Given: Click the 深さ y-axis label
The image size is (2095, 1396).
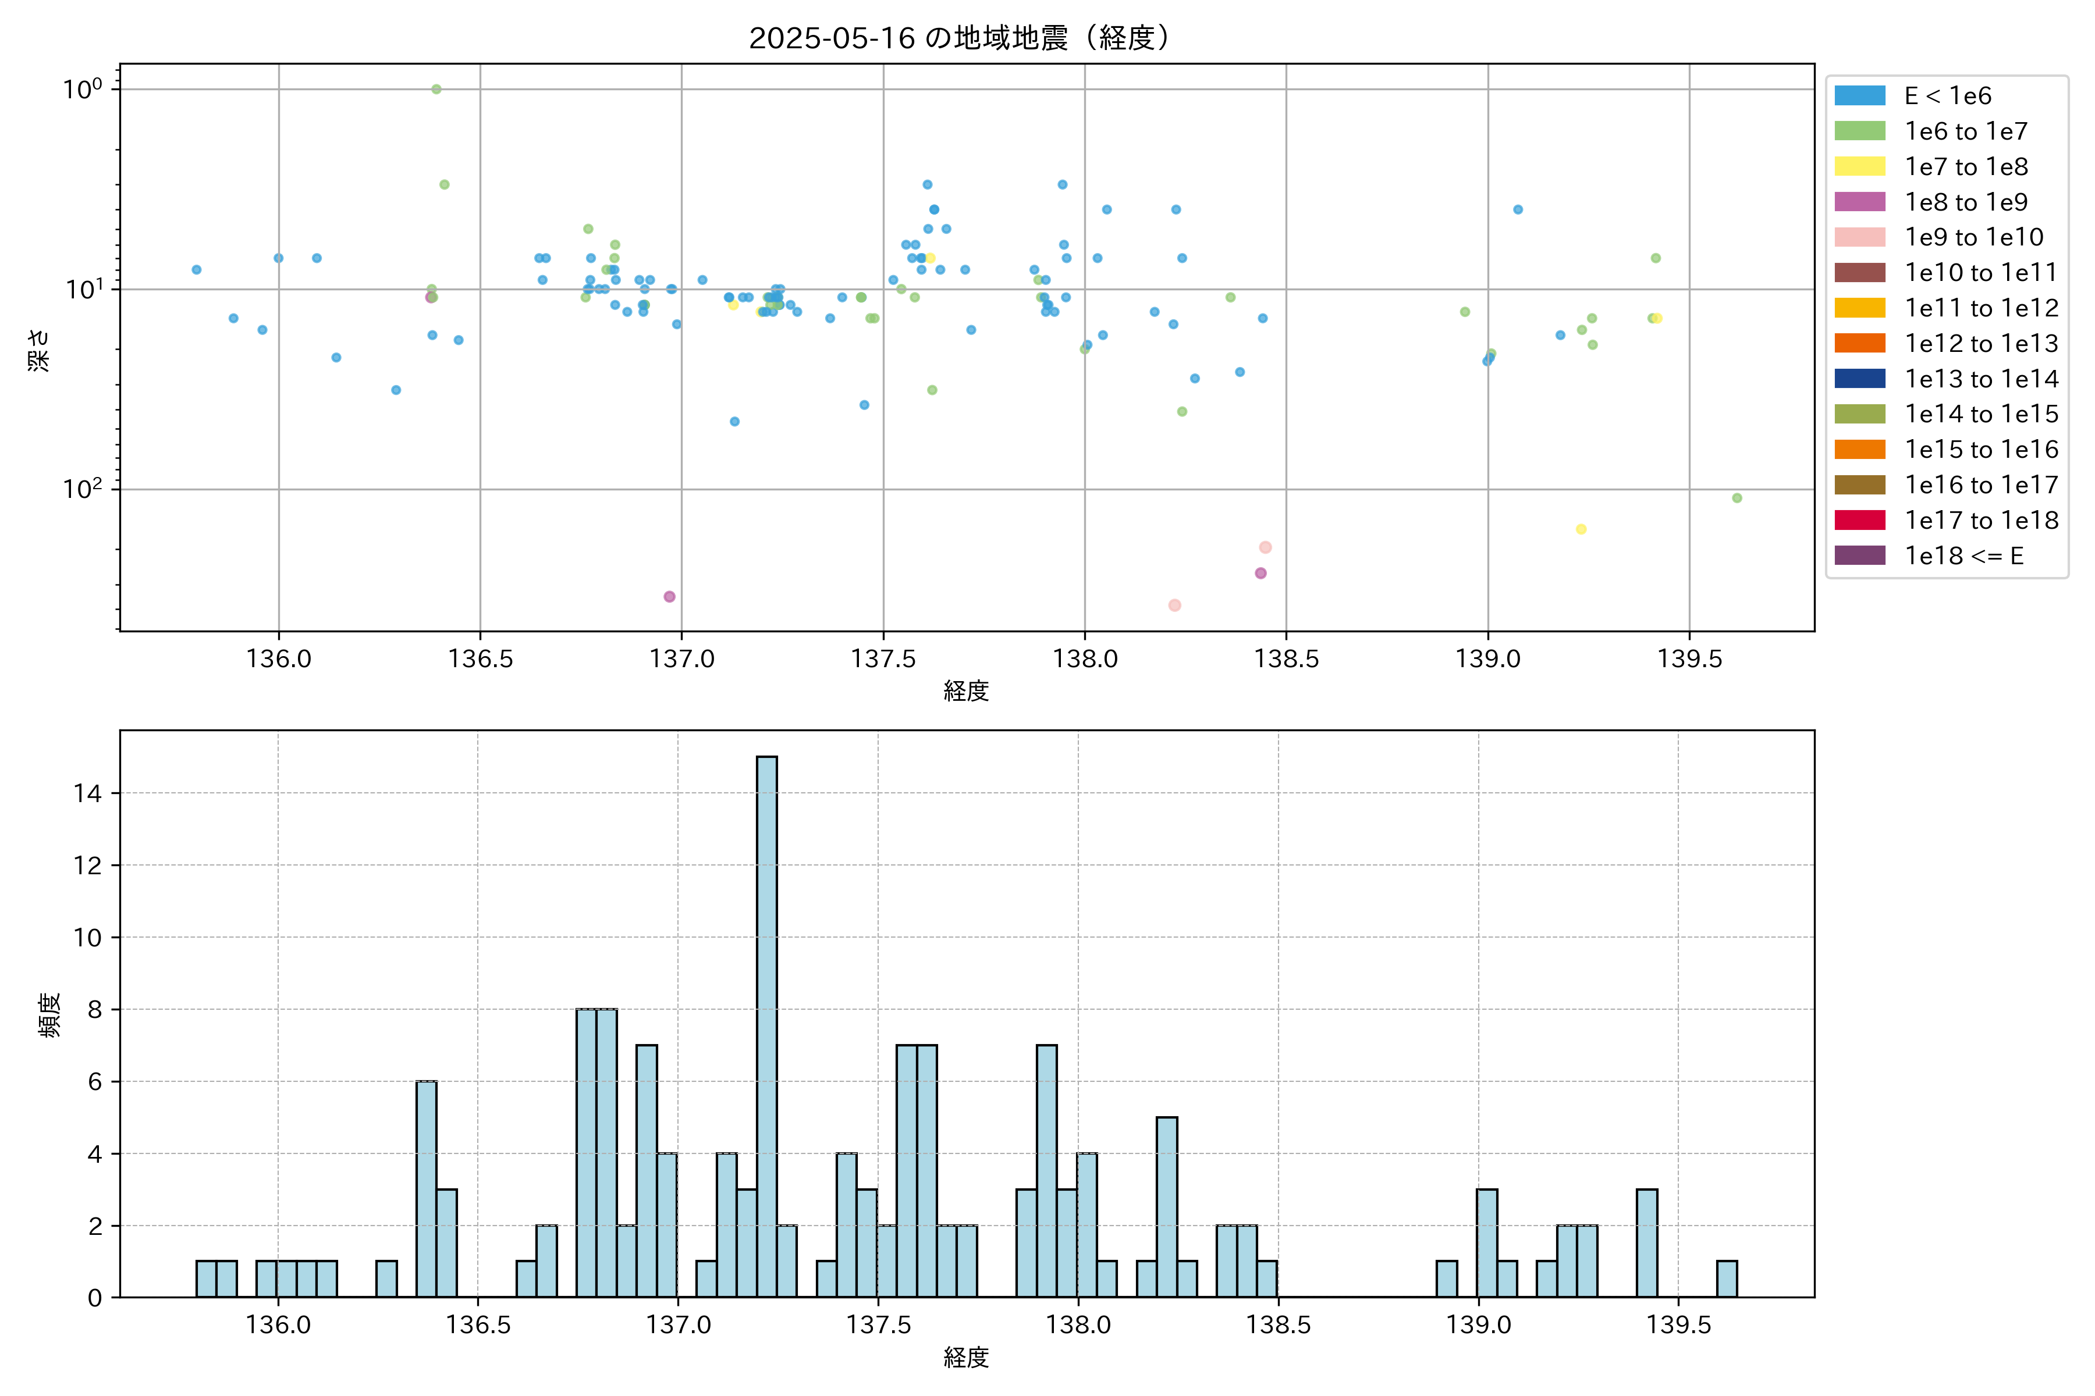Looking at the screenshot, I should click(x=39, y=350).
